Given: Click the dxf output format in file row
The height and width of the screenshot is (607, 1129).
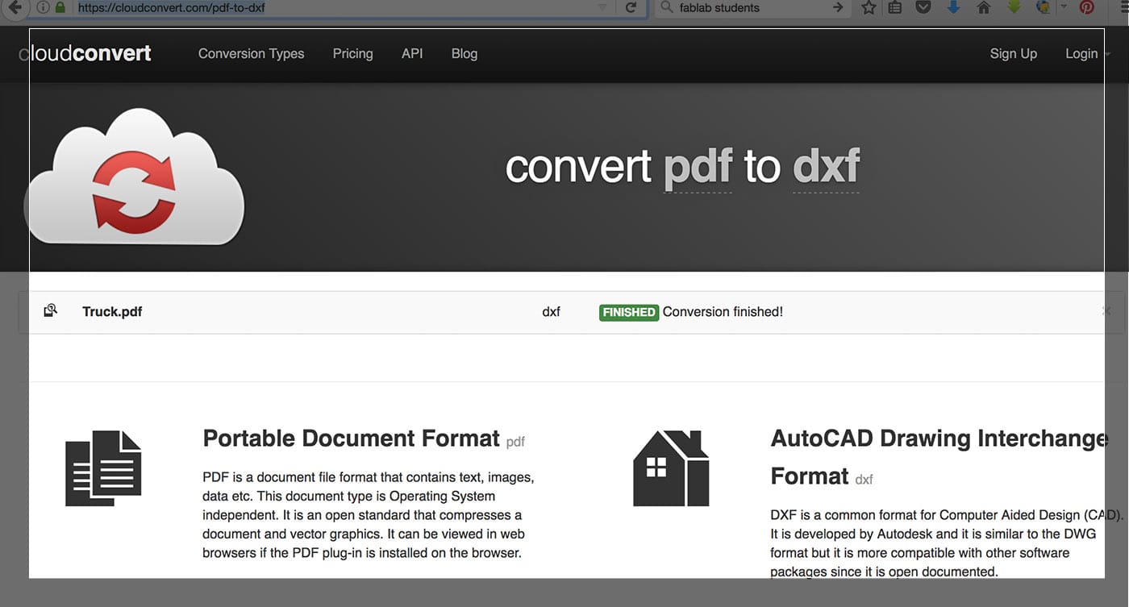Looking at the screenshot, I should tap(551, 311).
